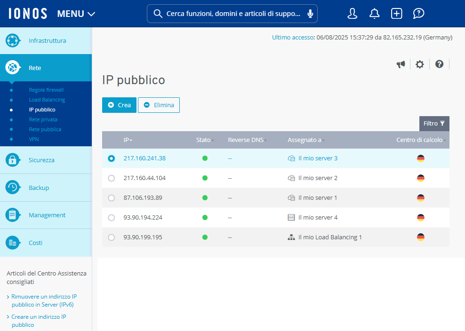The width and height of the screenshot is (465, 331).
Task: Sort by the Assegnato a column
Action: point(306,140)
